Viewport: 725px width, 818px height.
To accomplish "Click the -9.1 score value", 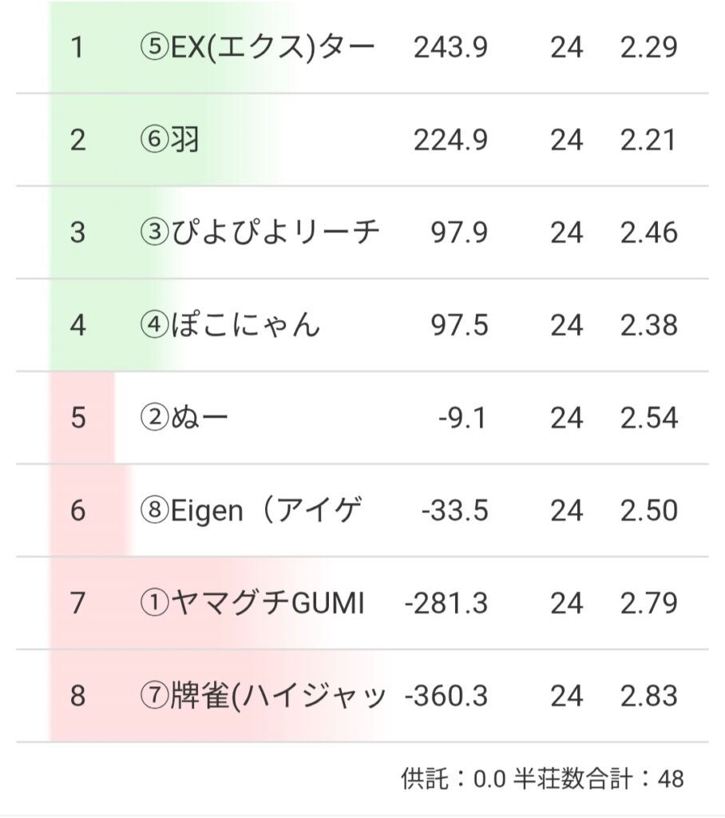I will point(462,419).
